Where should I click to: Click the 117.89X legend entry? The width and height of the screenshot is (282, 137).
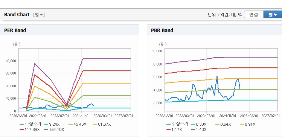(30, 129)
